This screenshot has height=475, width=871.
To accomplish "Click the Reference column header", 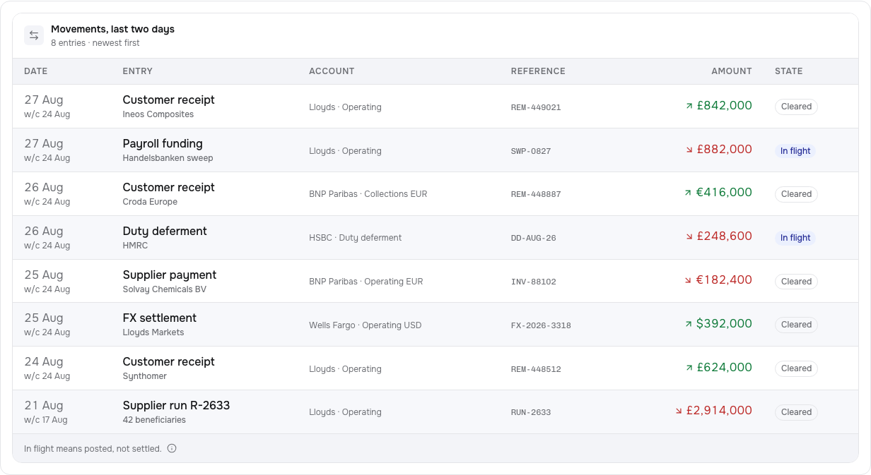I will click(538, 71).
